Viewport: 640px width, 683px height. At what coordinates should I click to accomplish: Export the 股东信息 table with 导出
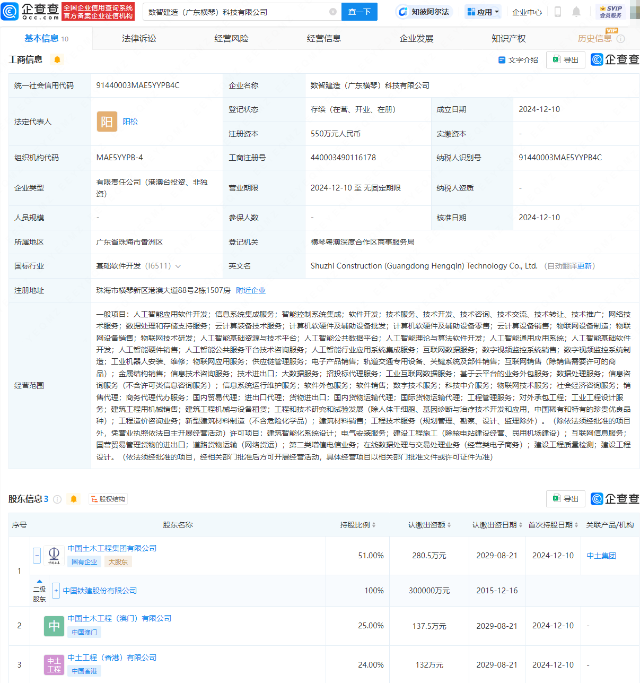click(566, 499)
